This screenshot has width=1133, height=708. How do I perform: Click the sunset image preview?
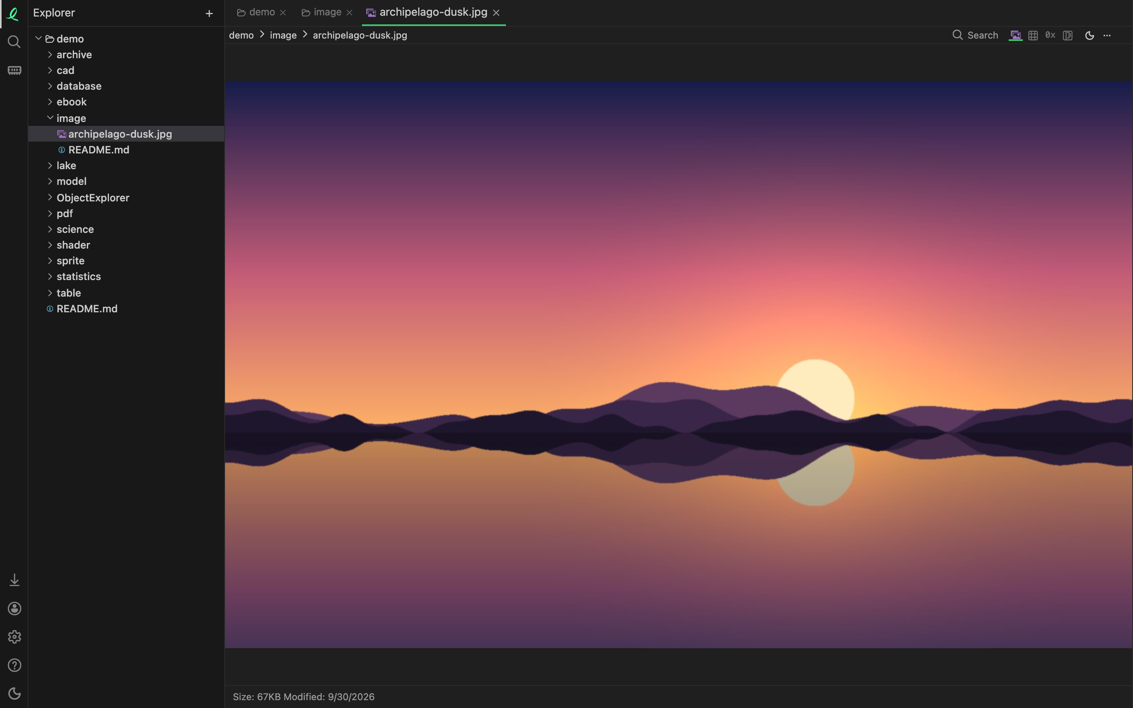678,365
